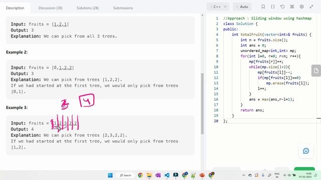Open OneNote from the taskbar
This screenshot has width=321, height=180.
click(158, 175)
